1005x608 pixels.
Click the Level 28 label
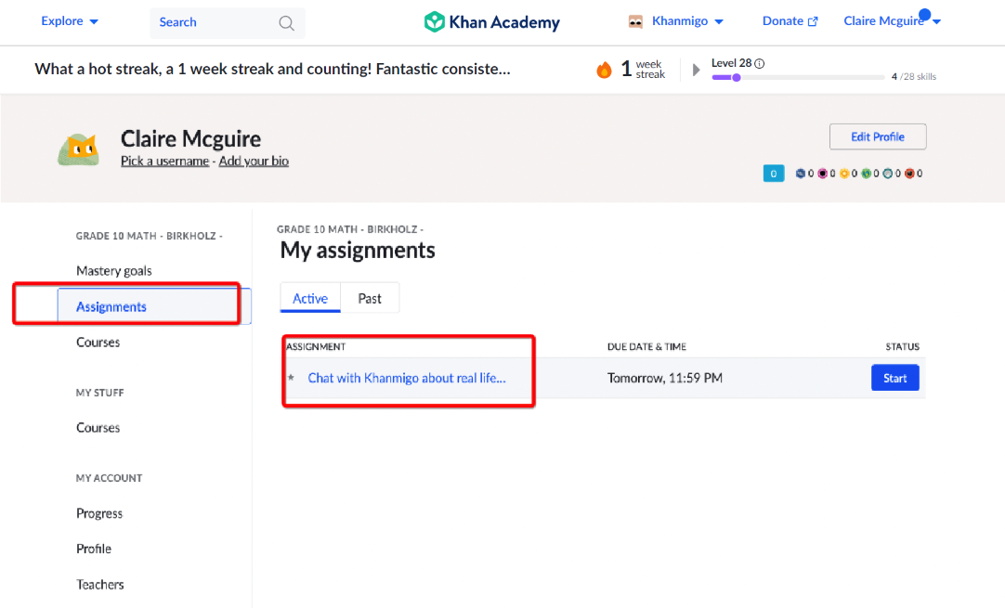pyautogui.click(x=731, y=63)
